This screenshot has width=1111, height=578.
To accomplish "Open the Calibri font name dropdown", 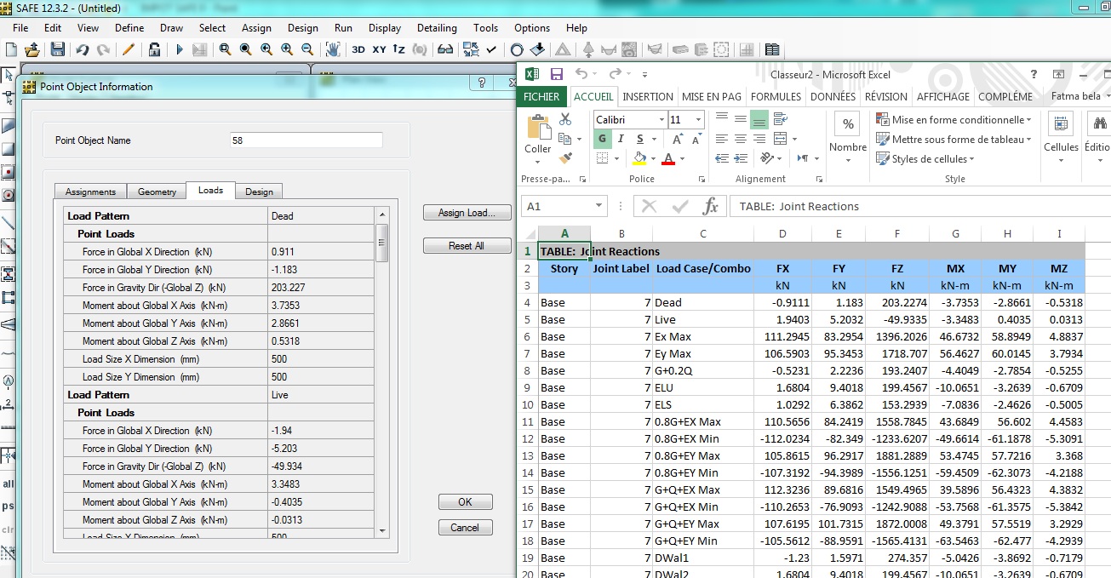I will click(x=661, y=120).
